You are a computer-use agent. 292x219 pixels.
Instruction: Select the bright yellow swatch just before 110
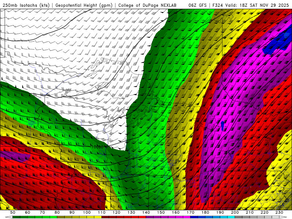coord(98,217)
